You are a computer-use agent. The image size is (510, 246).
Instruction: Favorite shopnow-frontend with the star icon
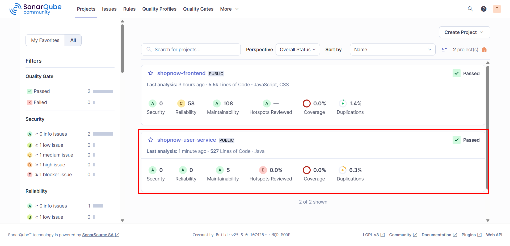click(x=151, y=73)
